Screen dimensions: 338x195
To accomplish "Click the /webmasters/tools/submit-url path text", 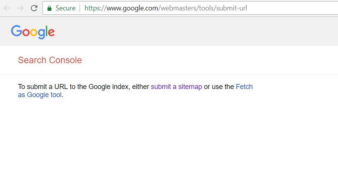I will tap(203, 8).
